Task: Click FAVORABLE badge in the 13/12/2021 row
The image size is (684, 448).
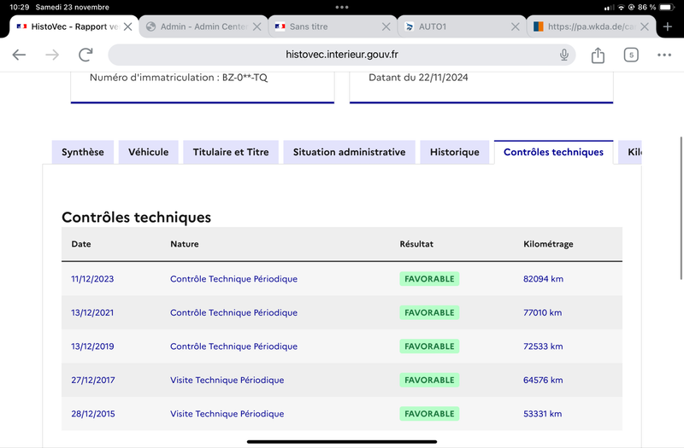Action: point(429,312)
